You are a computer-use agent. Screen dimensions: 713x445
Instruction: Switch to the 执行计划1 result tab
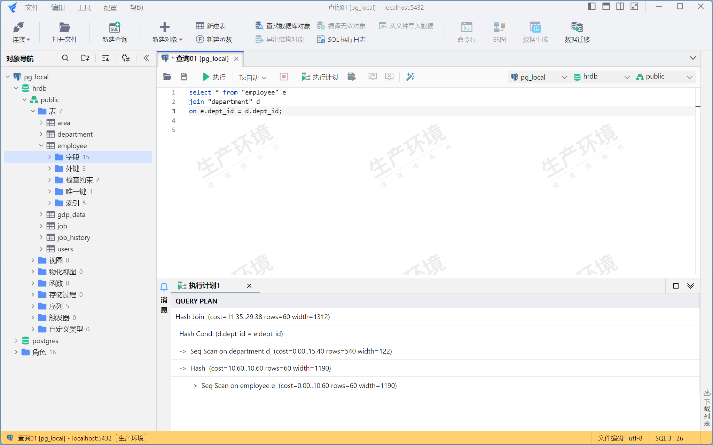(x=204, y=286)
